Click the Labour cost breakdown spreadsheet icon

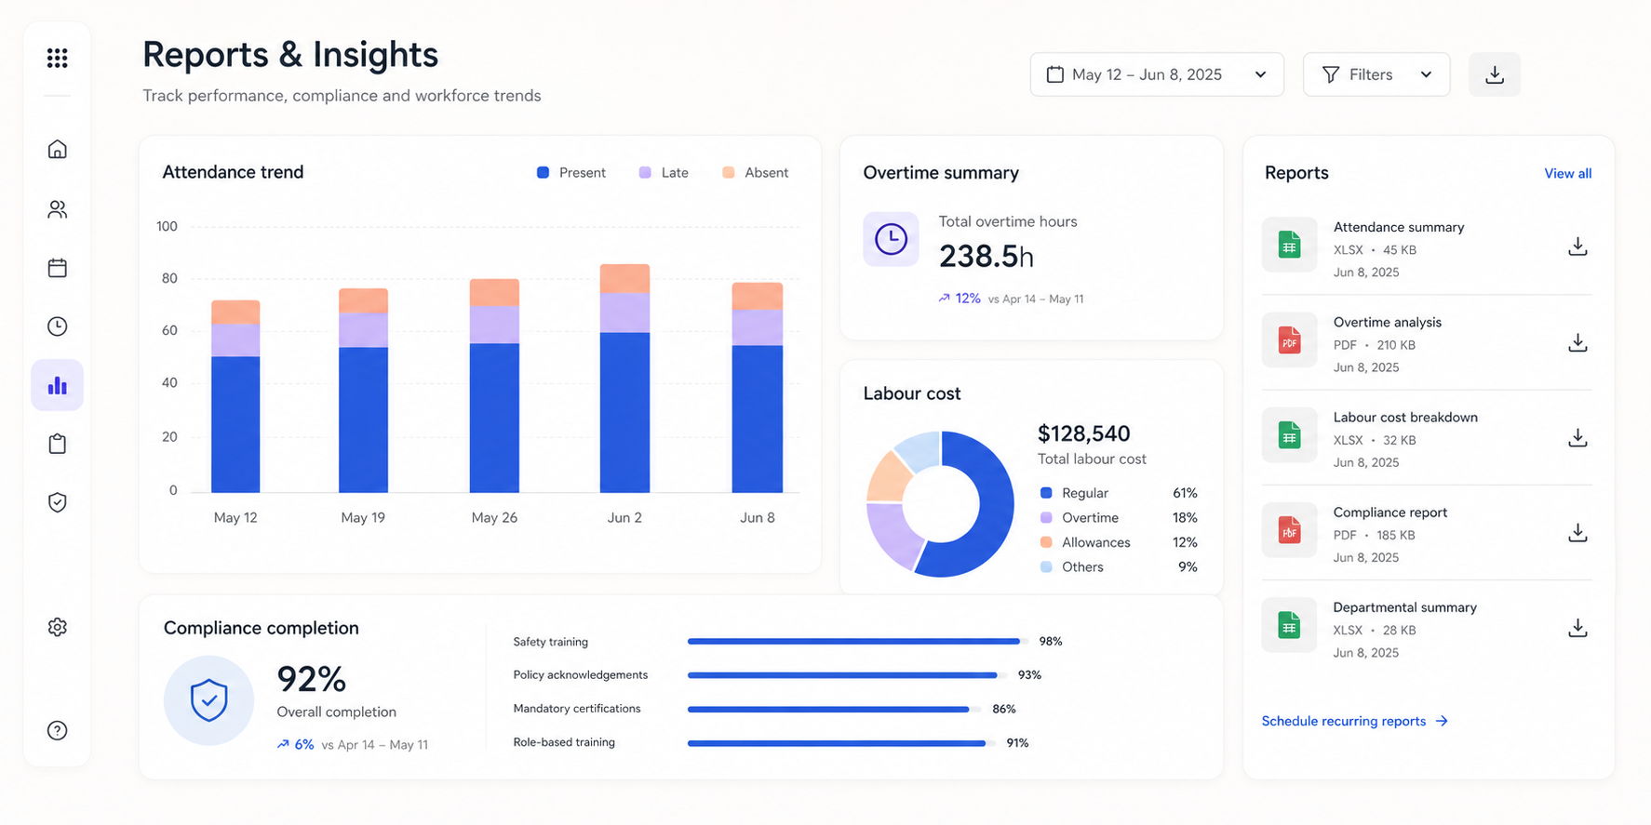coord(1289,435)
